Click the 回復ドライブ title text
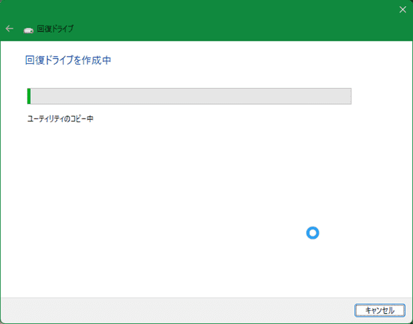413x324 pixels. click(x=55, y=29)
